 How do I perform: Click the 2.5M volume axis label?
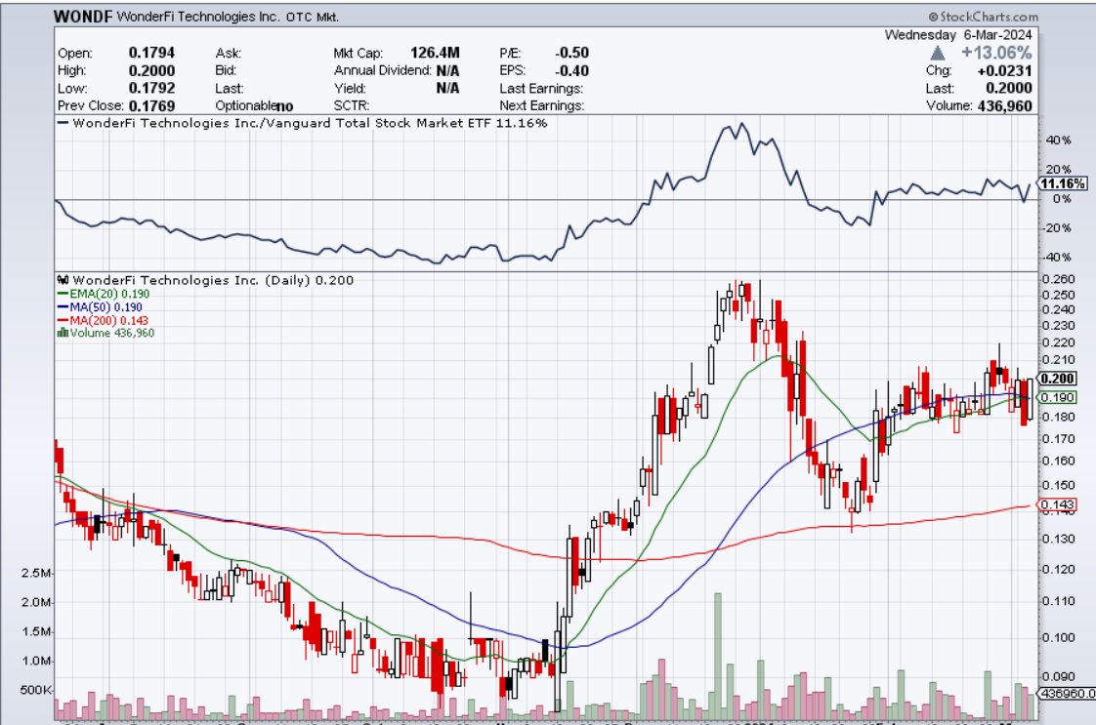pyautogui.click(x=35, y=574)
